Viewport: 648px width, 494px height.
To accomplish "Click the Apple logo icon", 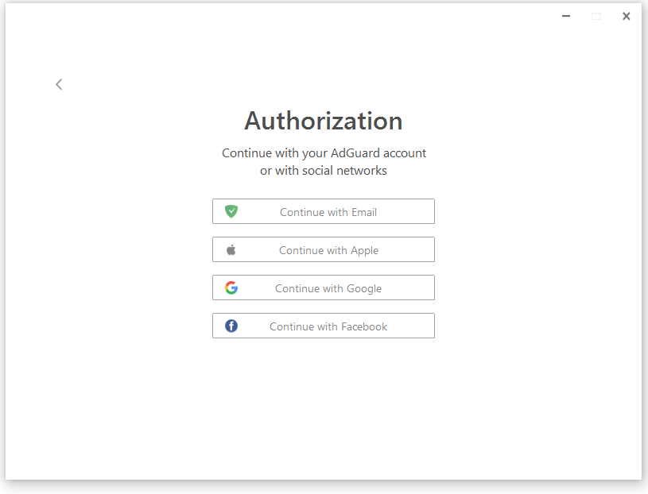I will click(x=231, y=249).
